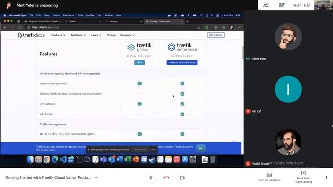Screen dimensions: 333x187
Task: Expand the Learn dropdown
Action: click(x=96, y=35)
